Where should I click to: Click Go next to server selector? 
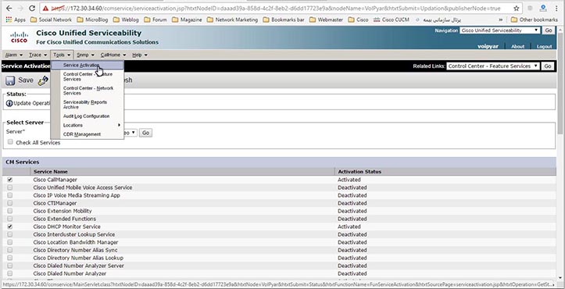point(145,133)
